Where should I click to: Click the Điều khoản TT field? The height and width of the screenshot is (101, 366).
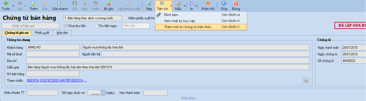tap(43, 92)
